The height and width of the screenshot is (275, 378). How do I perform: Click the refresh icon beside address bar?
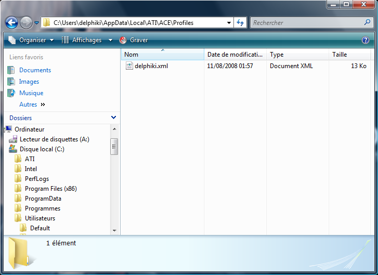pyautogui.click(x=240, y=22)
